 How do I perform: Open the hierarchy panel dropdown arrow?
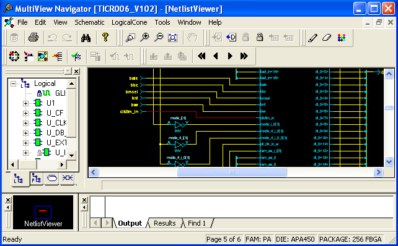pos(68,71)
